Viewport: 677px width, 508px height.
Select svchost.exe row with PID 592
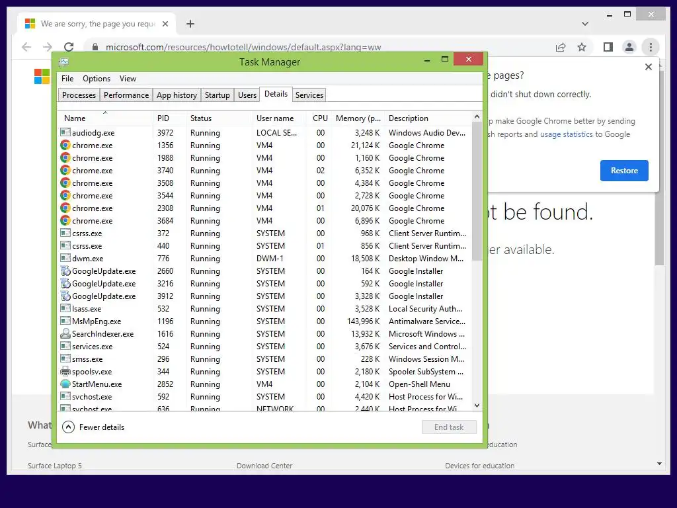[264, 397]
